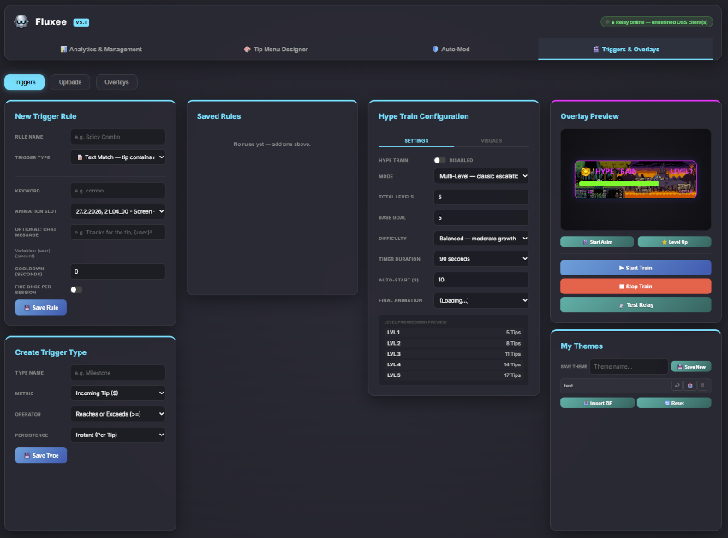728x538 pixels.
Task: Click the Save Rule button
Action: tap(41, 307)
